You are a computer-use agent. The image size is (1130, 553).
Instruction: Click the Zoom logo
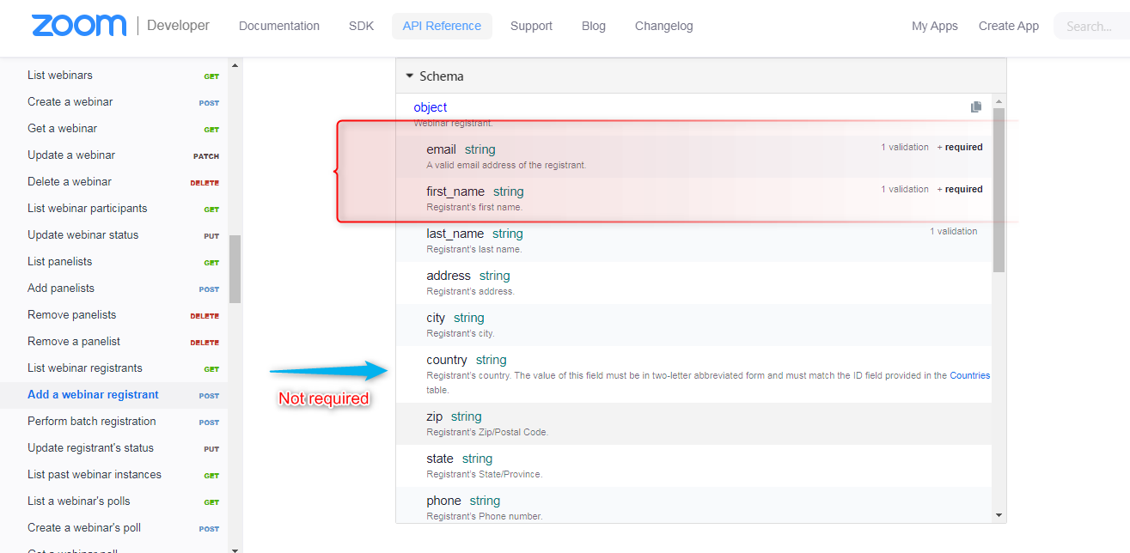(79, 26)
